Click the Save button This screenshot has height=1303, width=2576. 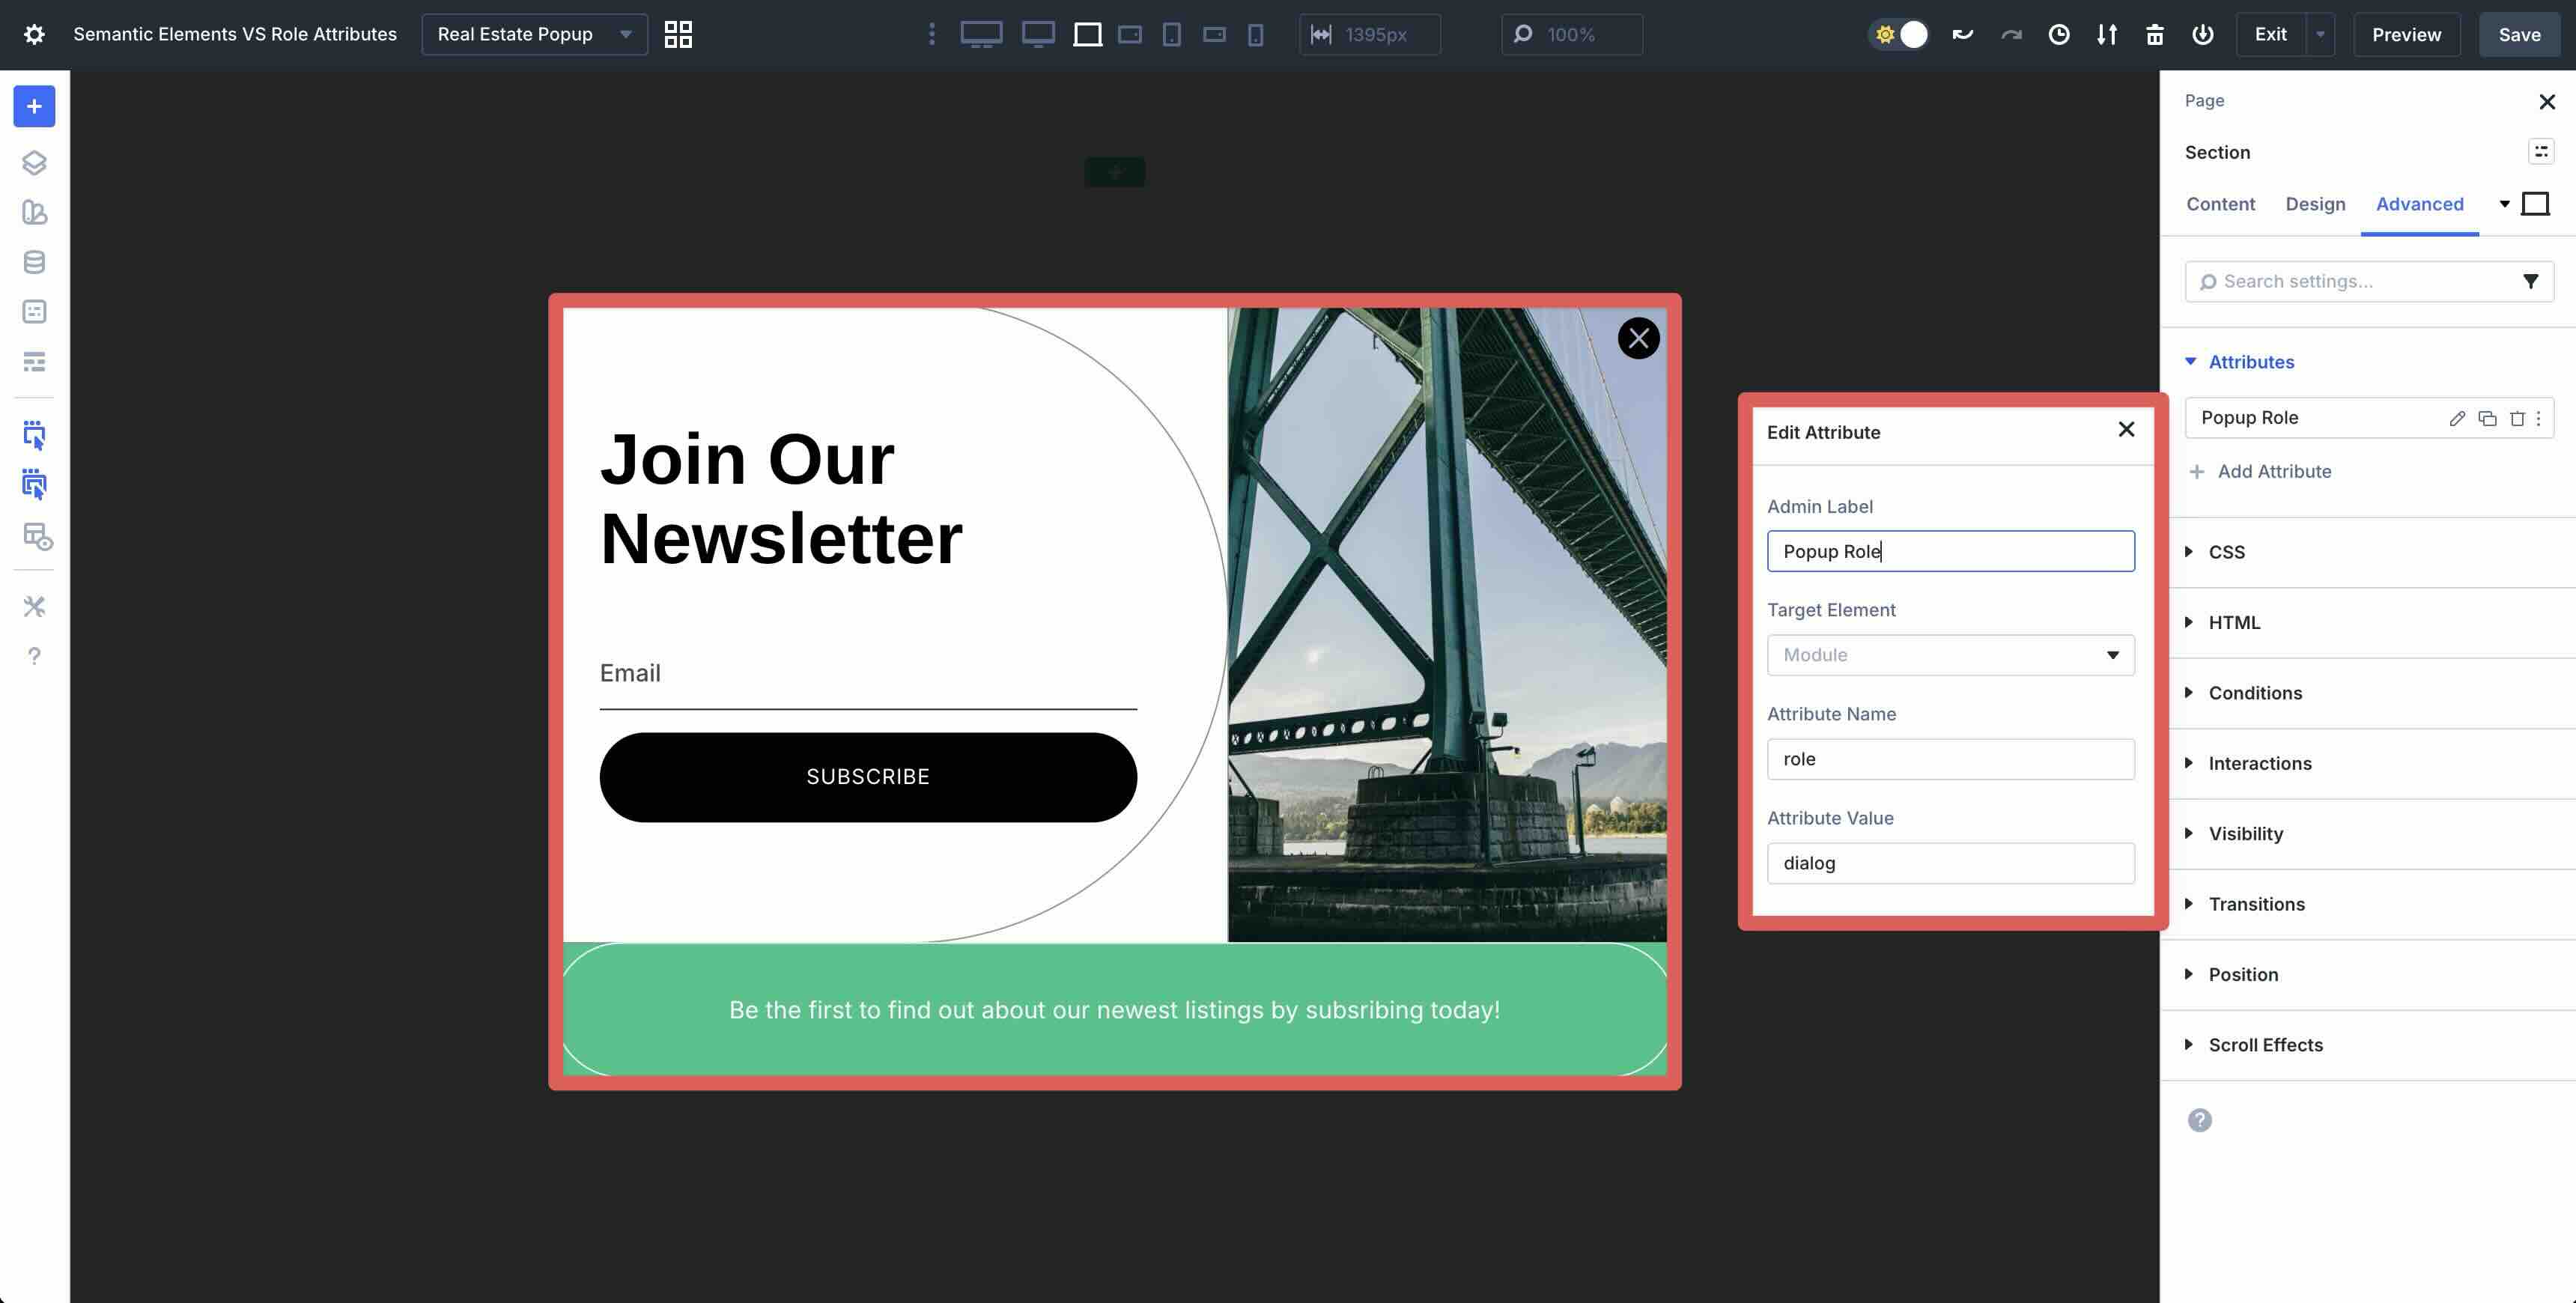pos(2518,34)
